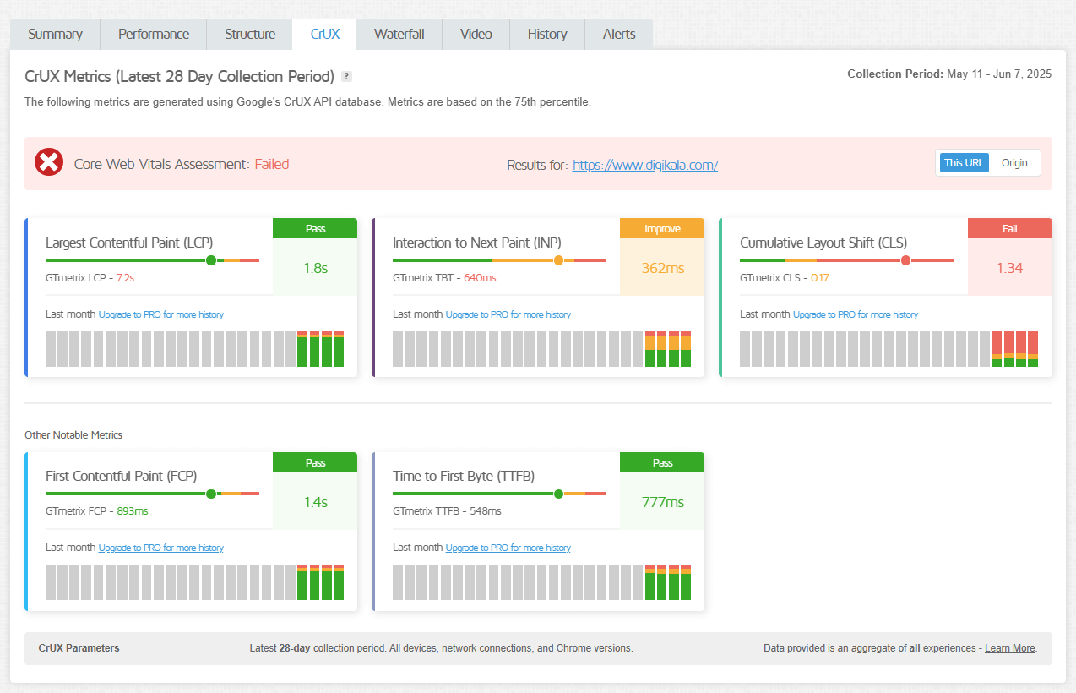Open the Learn More link
Image resolution: width=1076 pixels, height=693 pixels.
[1009, 648]
